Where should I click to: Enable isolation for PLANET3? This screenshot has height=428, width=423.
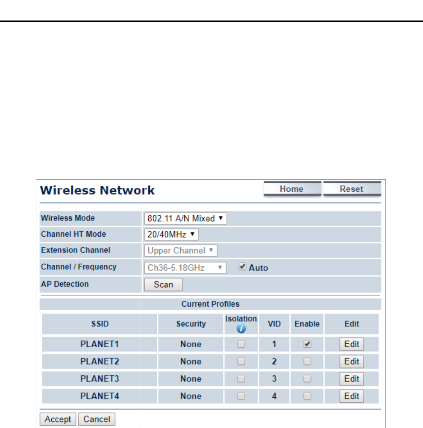pyautogui.click(x=241, y=378)
